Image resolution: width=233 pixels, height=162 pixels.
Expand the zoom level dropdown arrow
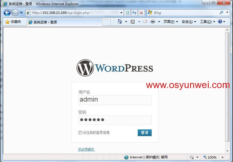[222, 157]
